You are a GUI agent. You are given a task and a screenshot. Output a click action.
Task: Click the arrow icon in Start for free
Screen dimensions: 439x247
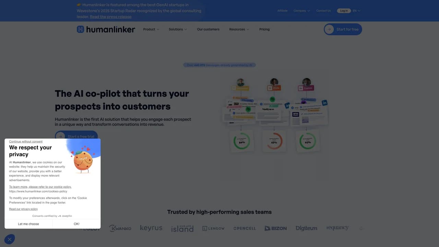click(x=329, y=30)
